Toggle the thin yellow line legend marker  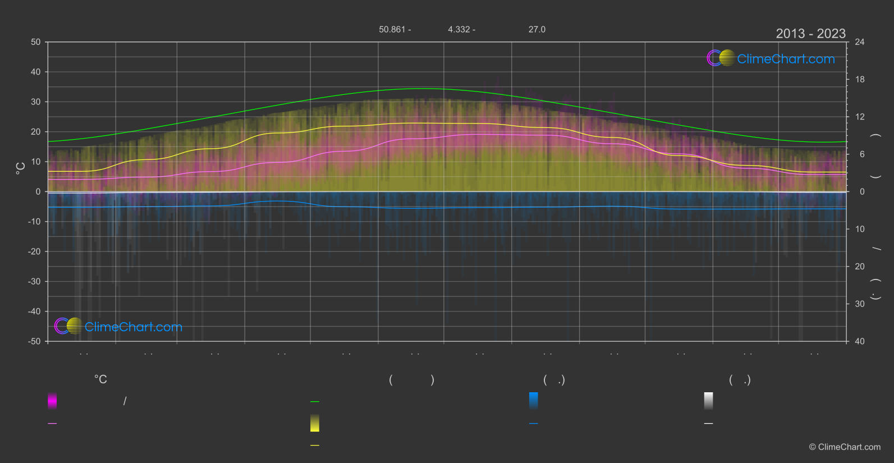315,446
